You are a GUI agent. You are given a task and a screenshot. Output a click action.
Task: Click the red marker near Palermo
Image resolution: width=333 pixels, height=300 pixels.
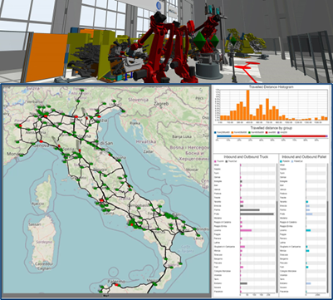click(x=116, y=285)
